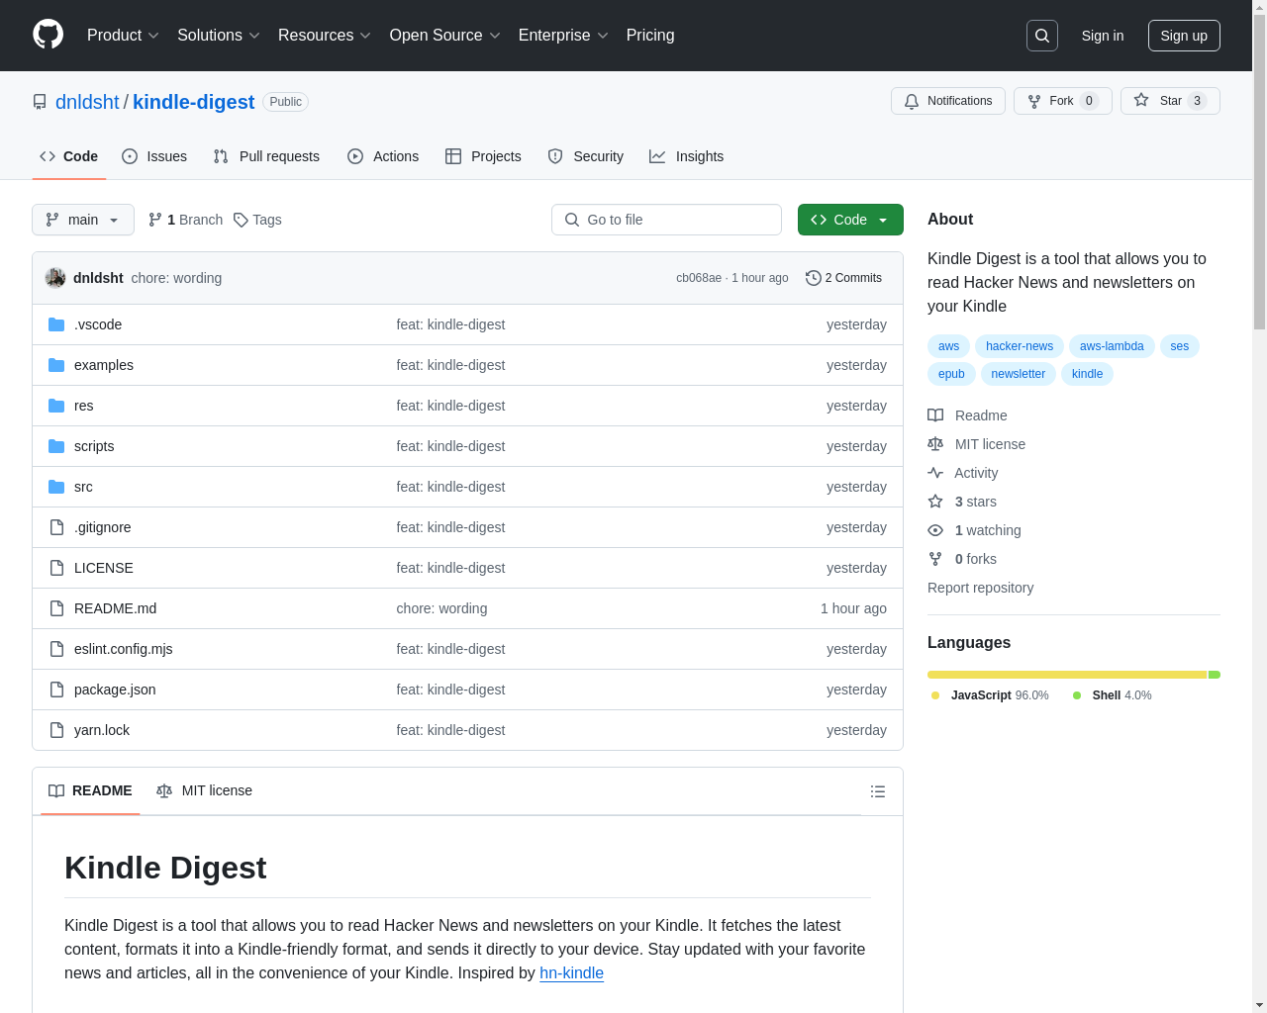Click the JavaScript segment of languages bar
Viewport: 1267px width, 1013px height.
click(x=1067, y=675)
